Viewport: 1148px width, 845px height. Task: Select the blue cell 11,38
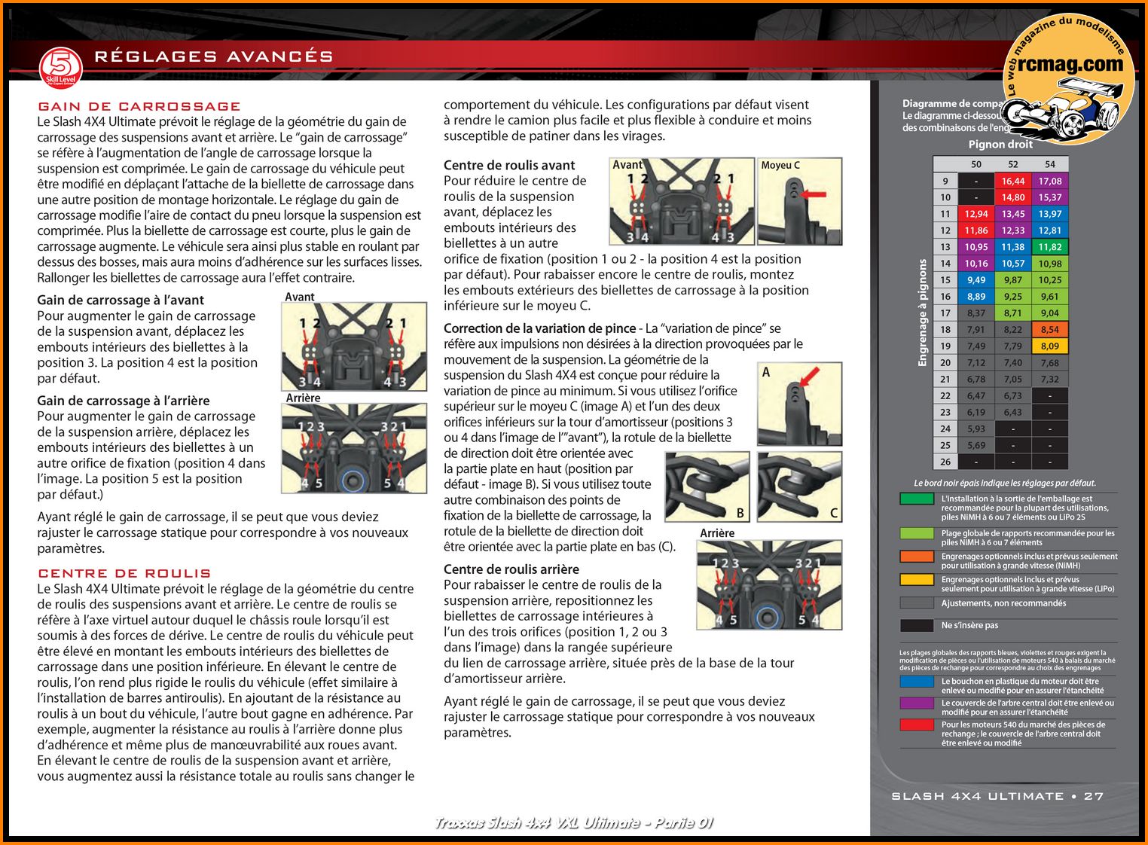(1013, 247)
